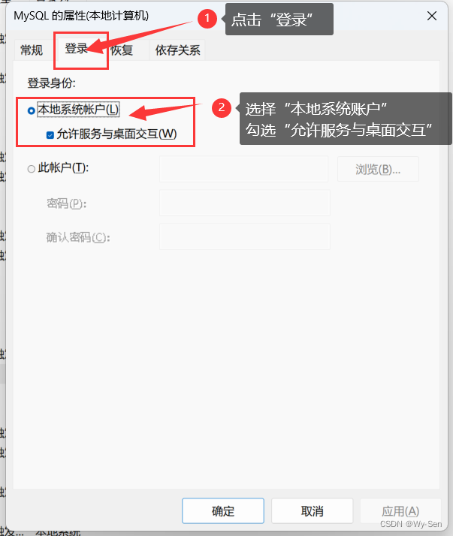Screen dimensions: 453x536
Task: Toggle 允许服务与桌面交互(W) checkbox
Action: 50,135
